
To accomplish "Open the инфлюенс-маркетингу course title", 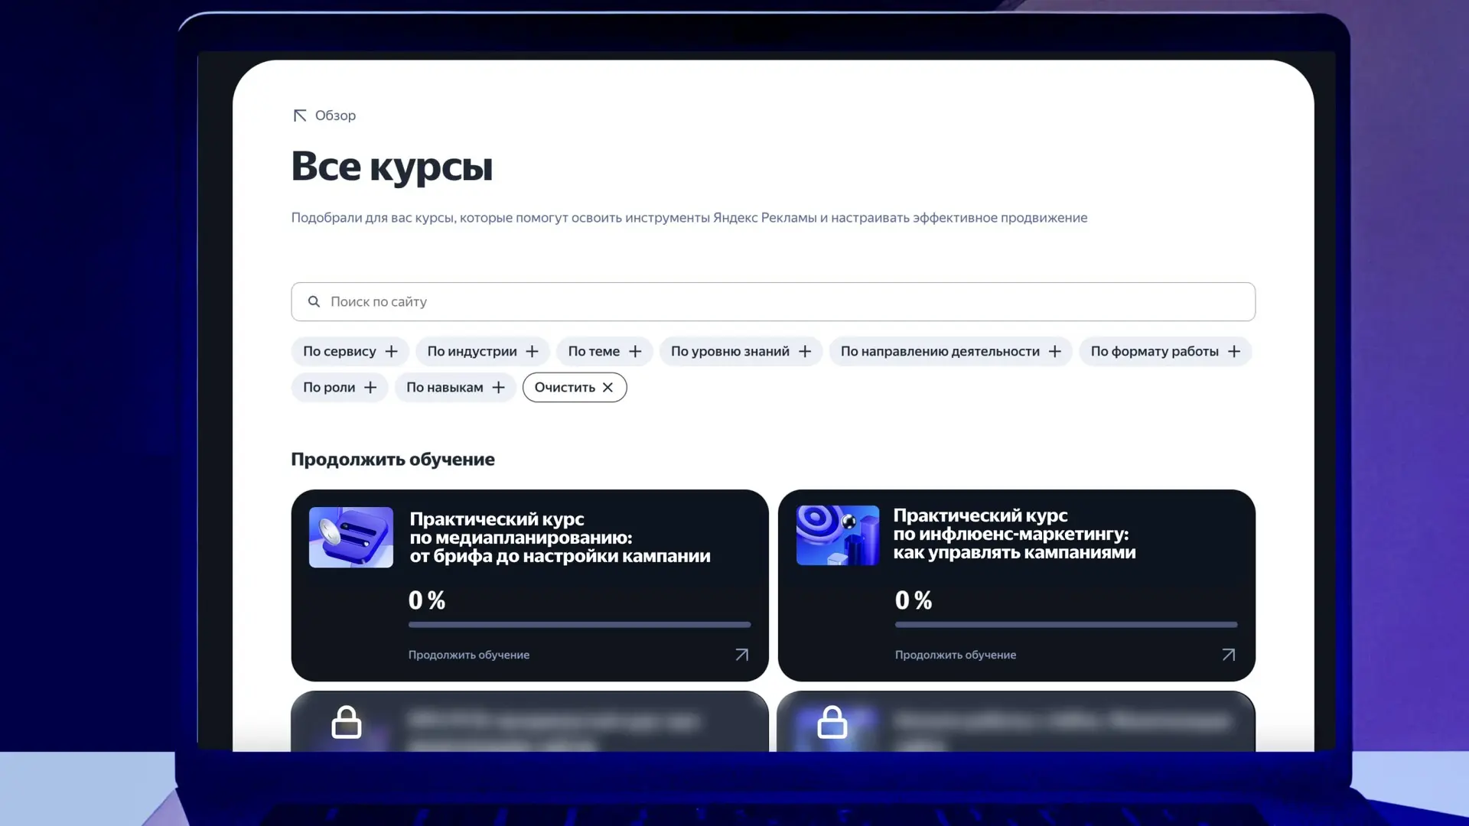I will [1015, 534].
